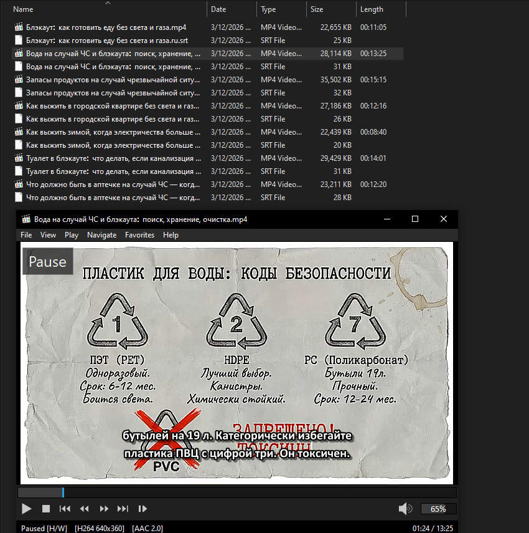Skip to next file with the player control
The image size is (529, 533).
pos(123,509)
